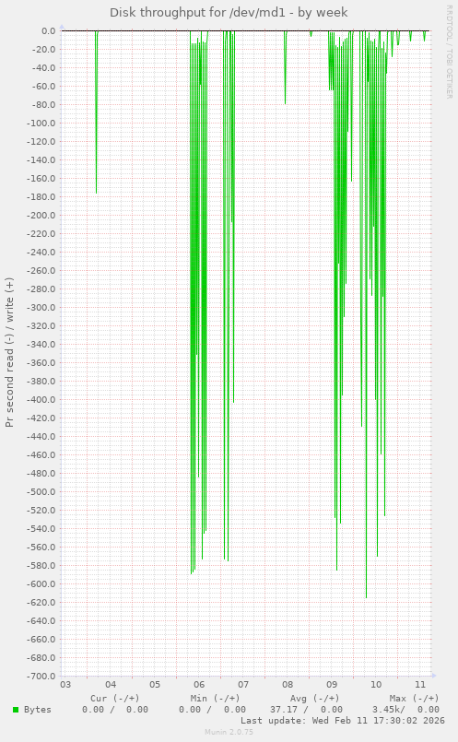Click the 'Munin 2.0.75' footer text
Screen dimensions: 458x742
(x=229, y=732)
